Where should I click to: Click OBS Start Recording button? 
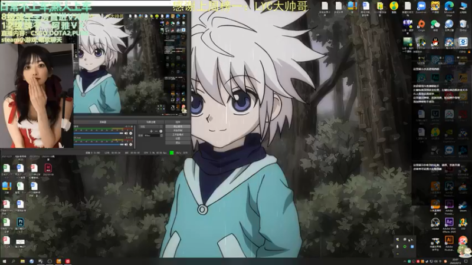pos(178,131)
